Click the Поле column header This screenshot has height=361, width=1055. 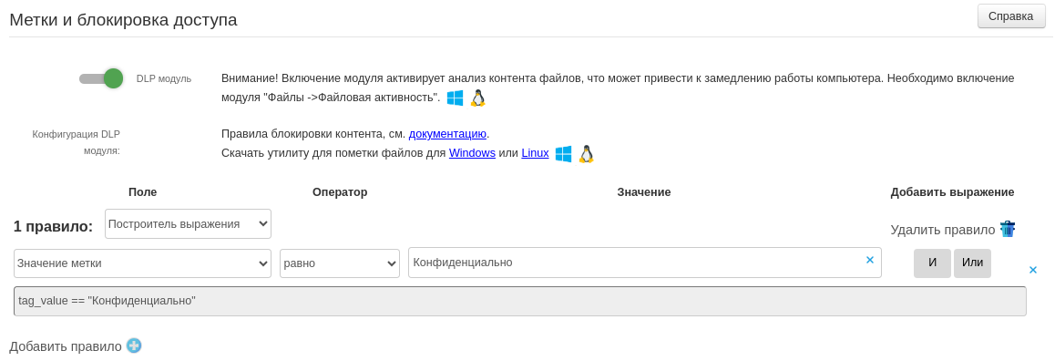click(143, 192)
